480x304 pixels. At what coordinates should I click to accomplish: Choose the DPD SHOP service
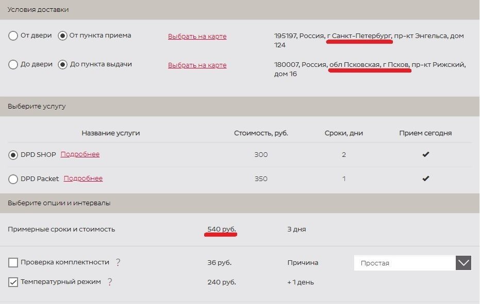click(x=13, y=155)
